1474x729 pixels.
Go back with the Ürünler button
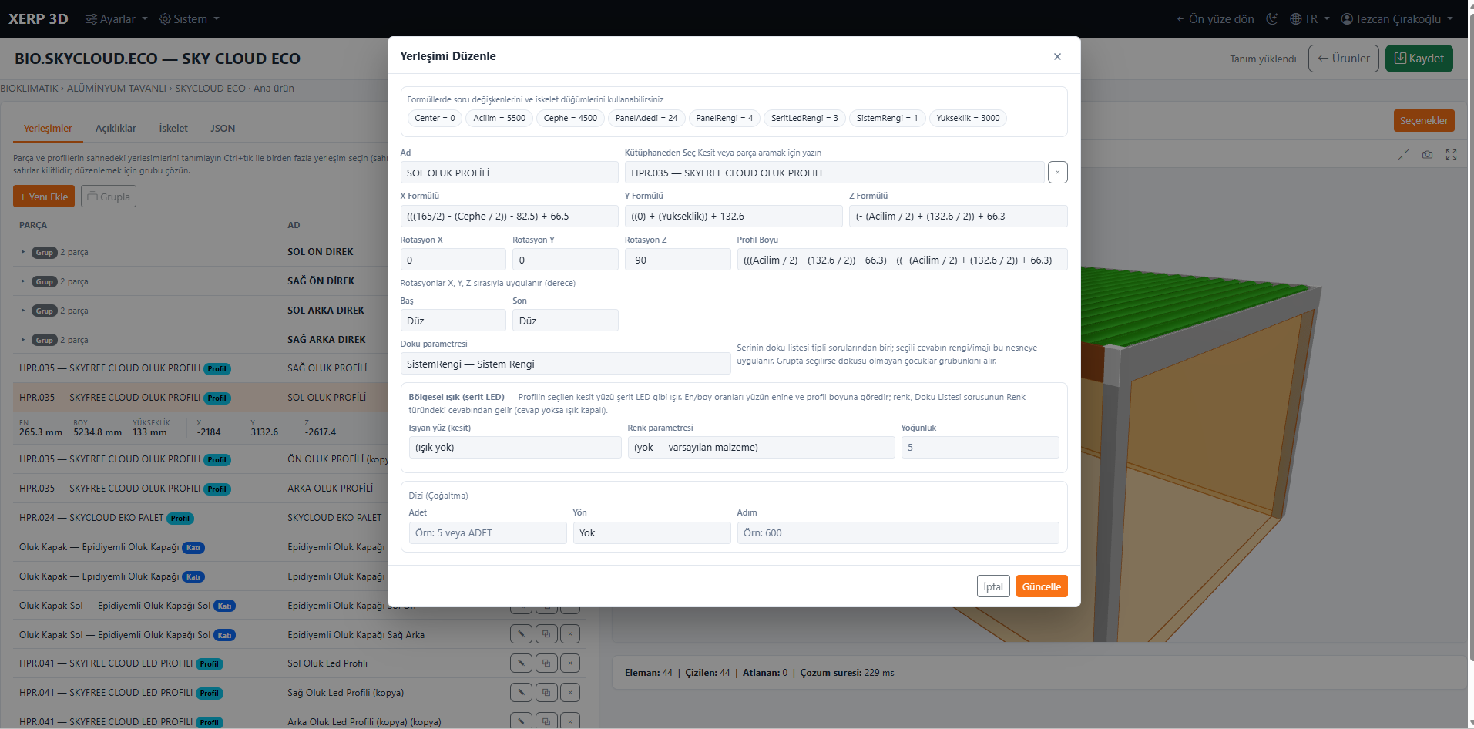1344,59
